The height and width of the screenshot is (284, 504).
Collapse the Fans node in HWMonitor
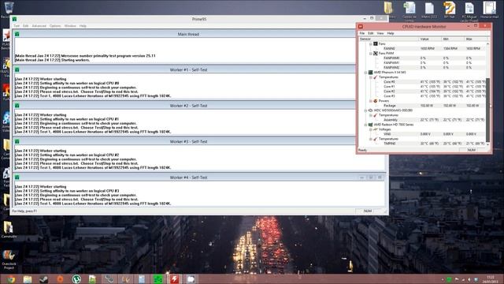(371, 44)
